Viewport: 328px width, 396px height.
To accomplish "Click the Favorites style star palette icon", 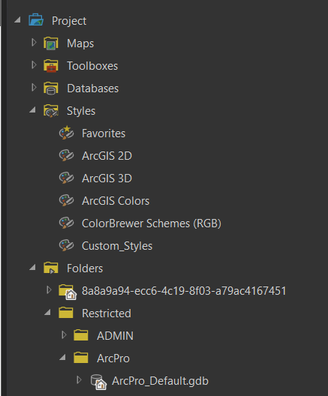I will click(x=66, y=133).
